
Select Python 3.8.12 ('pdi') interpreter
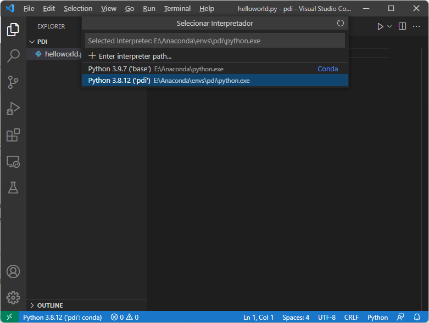pyautogui.click(x=215, y=81)
